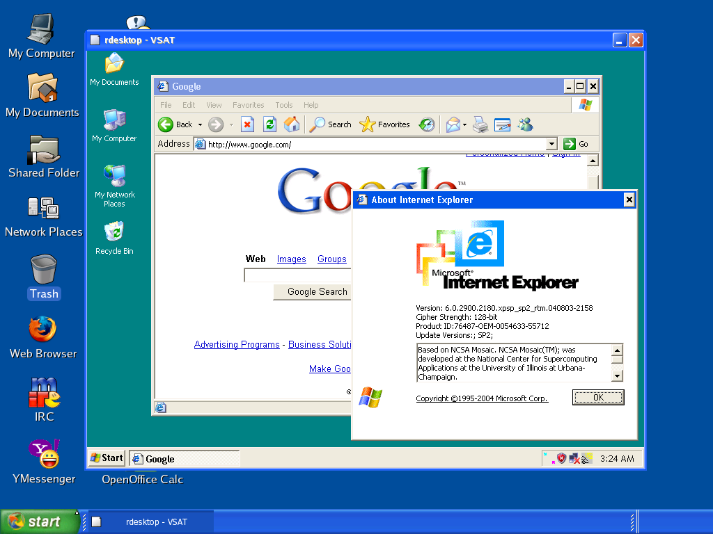Click the remote clock showing 3:24 AM

coord(617,459)
